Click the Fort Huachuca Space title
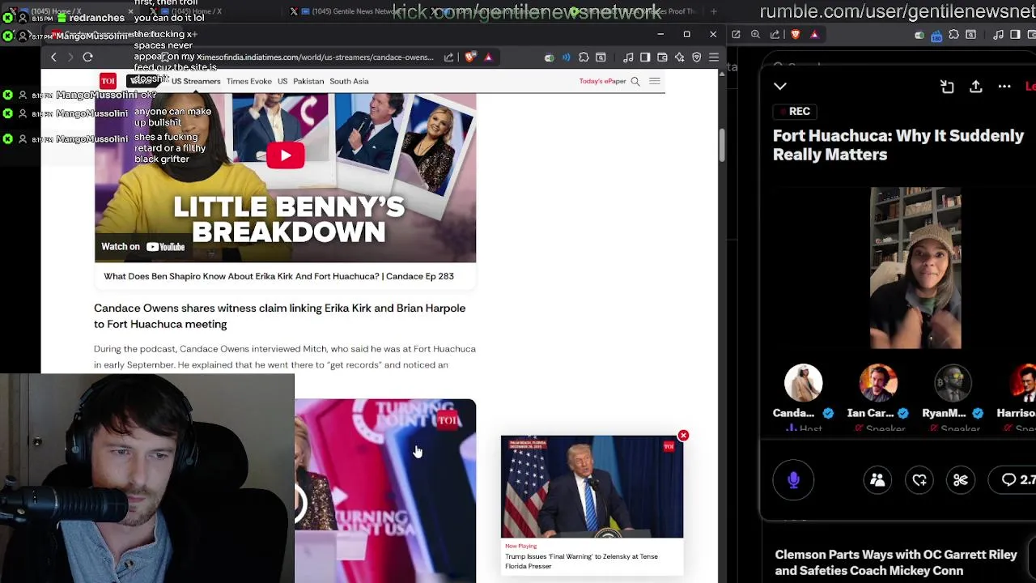This screenshot has width=1036, height=583. coord(898,145)
